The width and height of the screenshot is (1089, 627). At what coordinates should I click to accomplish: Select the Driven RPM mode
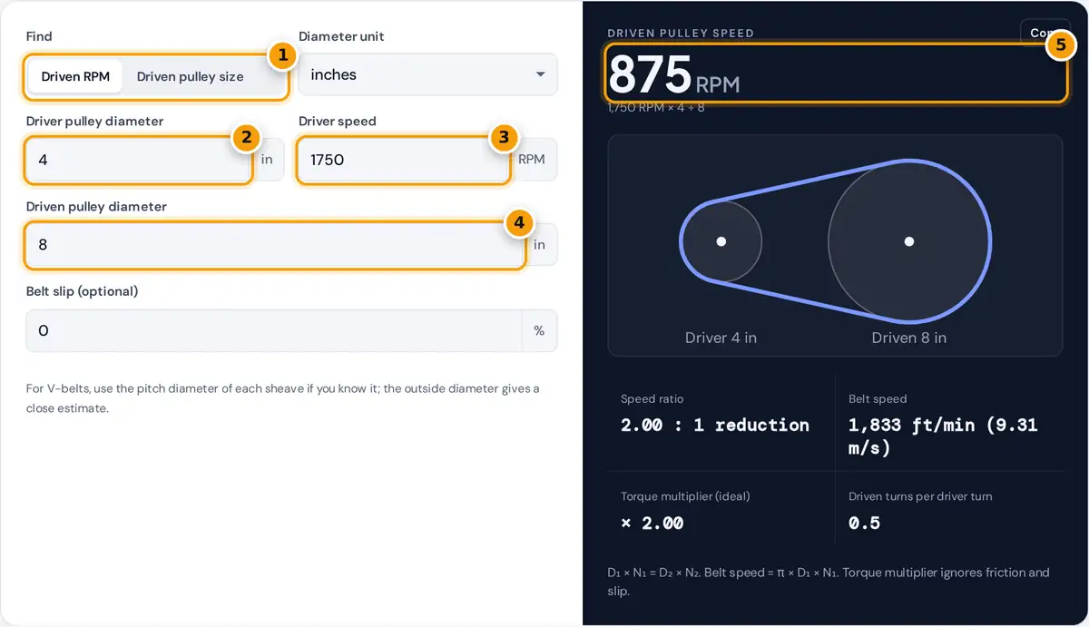[x=75, y=76]
